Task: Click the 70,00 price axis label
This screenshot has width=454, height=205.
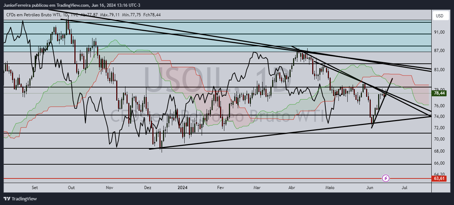Action: click(439, 139)
